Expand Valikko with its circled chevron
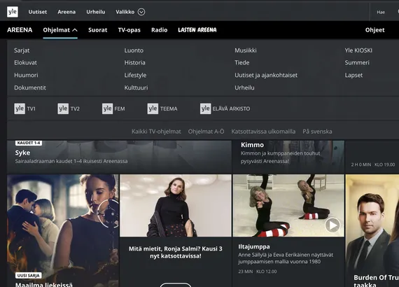399x287 pixels. 141,12
